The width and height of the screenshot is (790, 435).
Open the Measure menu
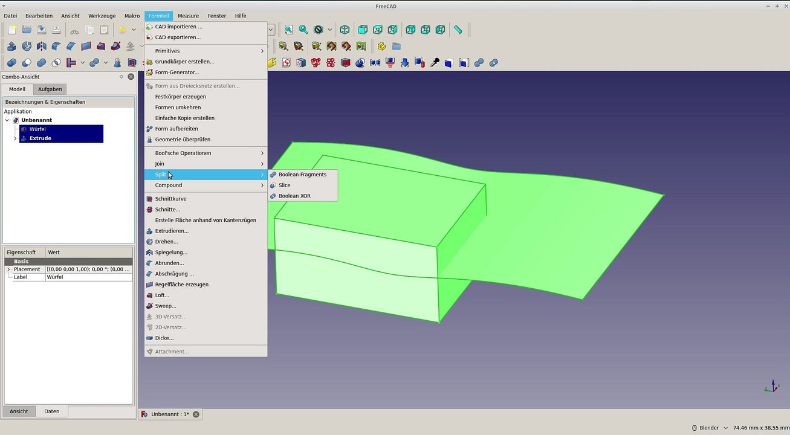188,16
